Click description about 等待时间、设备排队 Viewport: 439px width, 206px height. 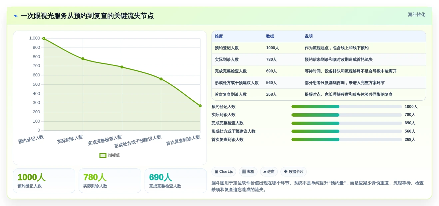tap(351, 71)
